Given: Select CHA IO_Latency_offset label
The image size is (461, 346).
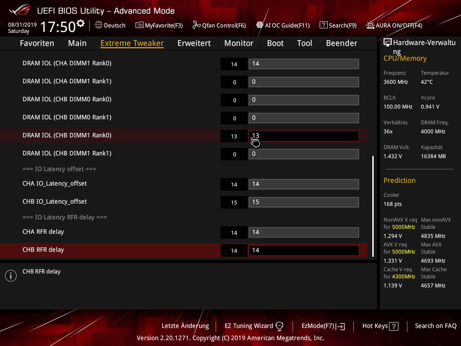Looking at the screenshot, I should [54, 184].
